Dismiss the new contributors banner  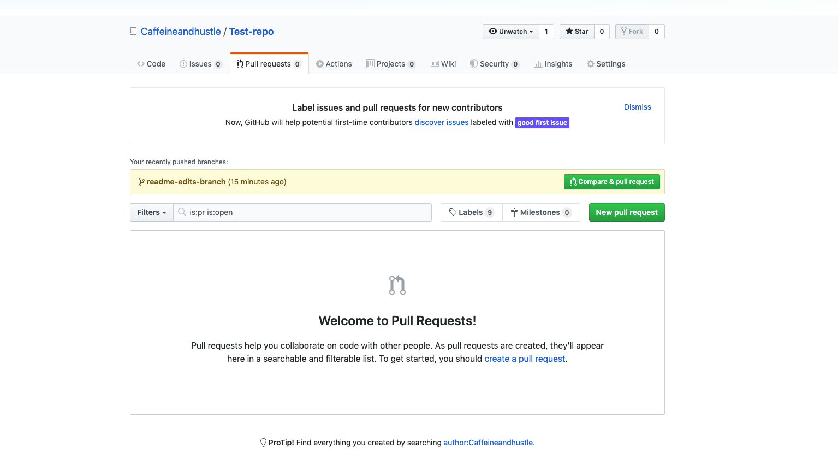(x=638, y=107)
